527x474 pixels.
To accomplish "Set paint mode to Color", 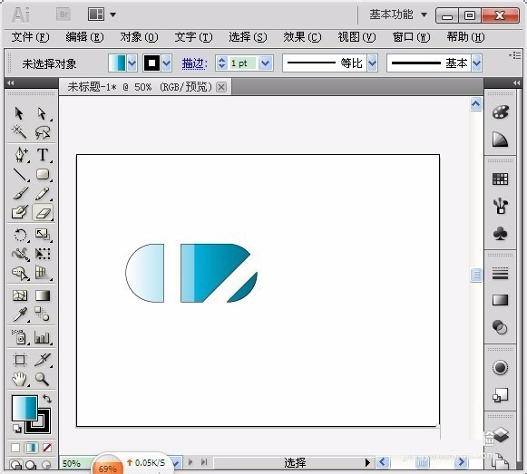I will [x=15, y=448].
